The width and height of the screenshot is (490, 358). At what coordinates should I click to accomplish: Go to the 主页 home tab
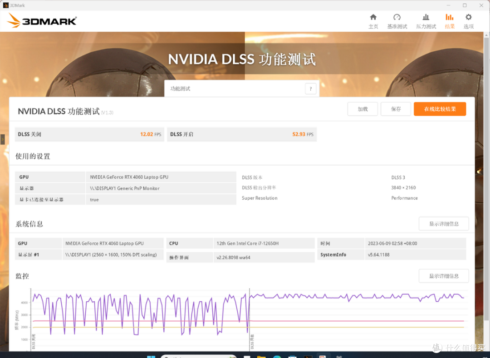373,22
